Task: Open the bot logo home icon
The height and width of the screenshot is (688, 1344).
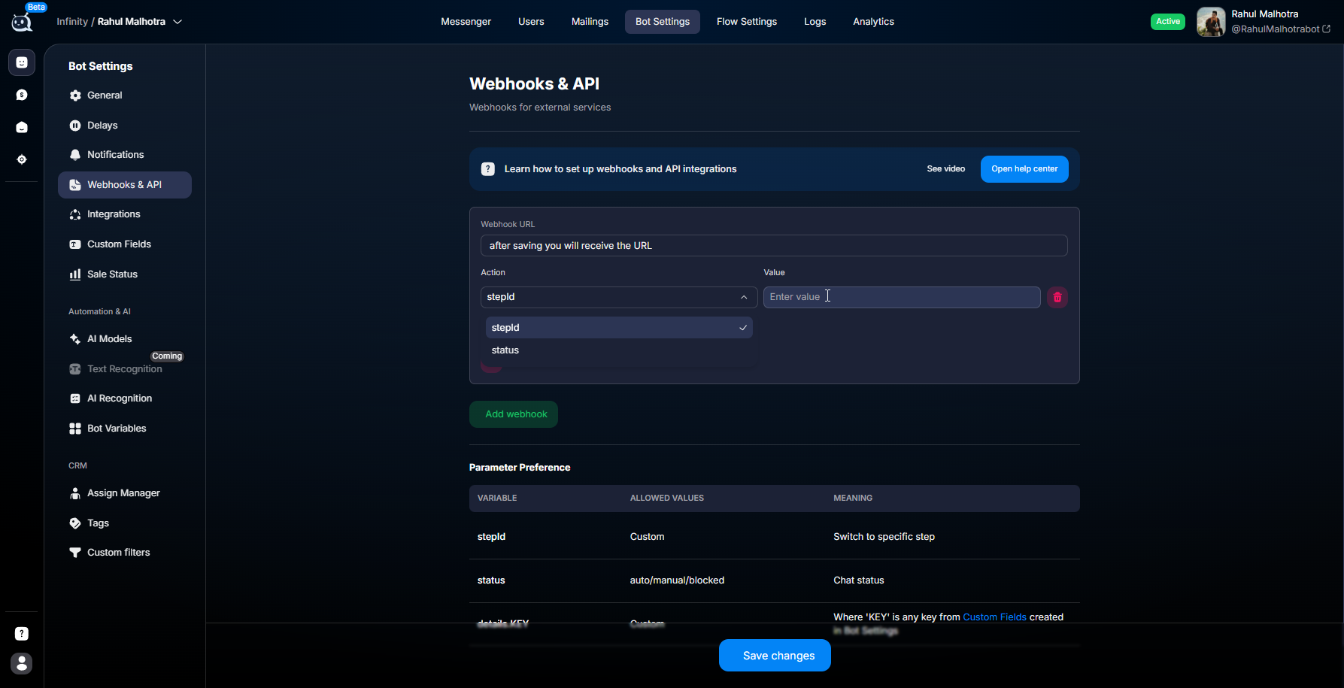Action: click(x=22, y=21)
